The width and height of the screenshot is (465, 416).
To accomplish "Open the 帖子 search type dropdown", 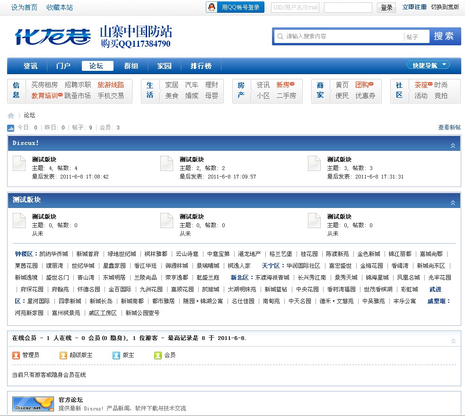I will (x=416, y=37).
